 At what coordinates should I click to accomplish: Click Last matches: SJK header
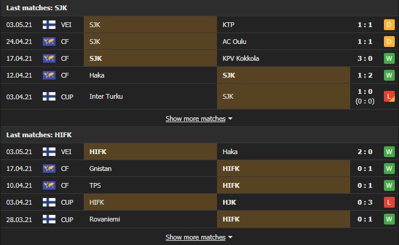coord(37,8)
